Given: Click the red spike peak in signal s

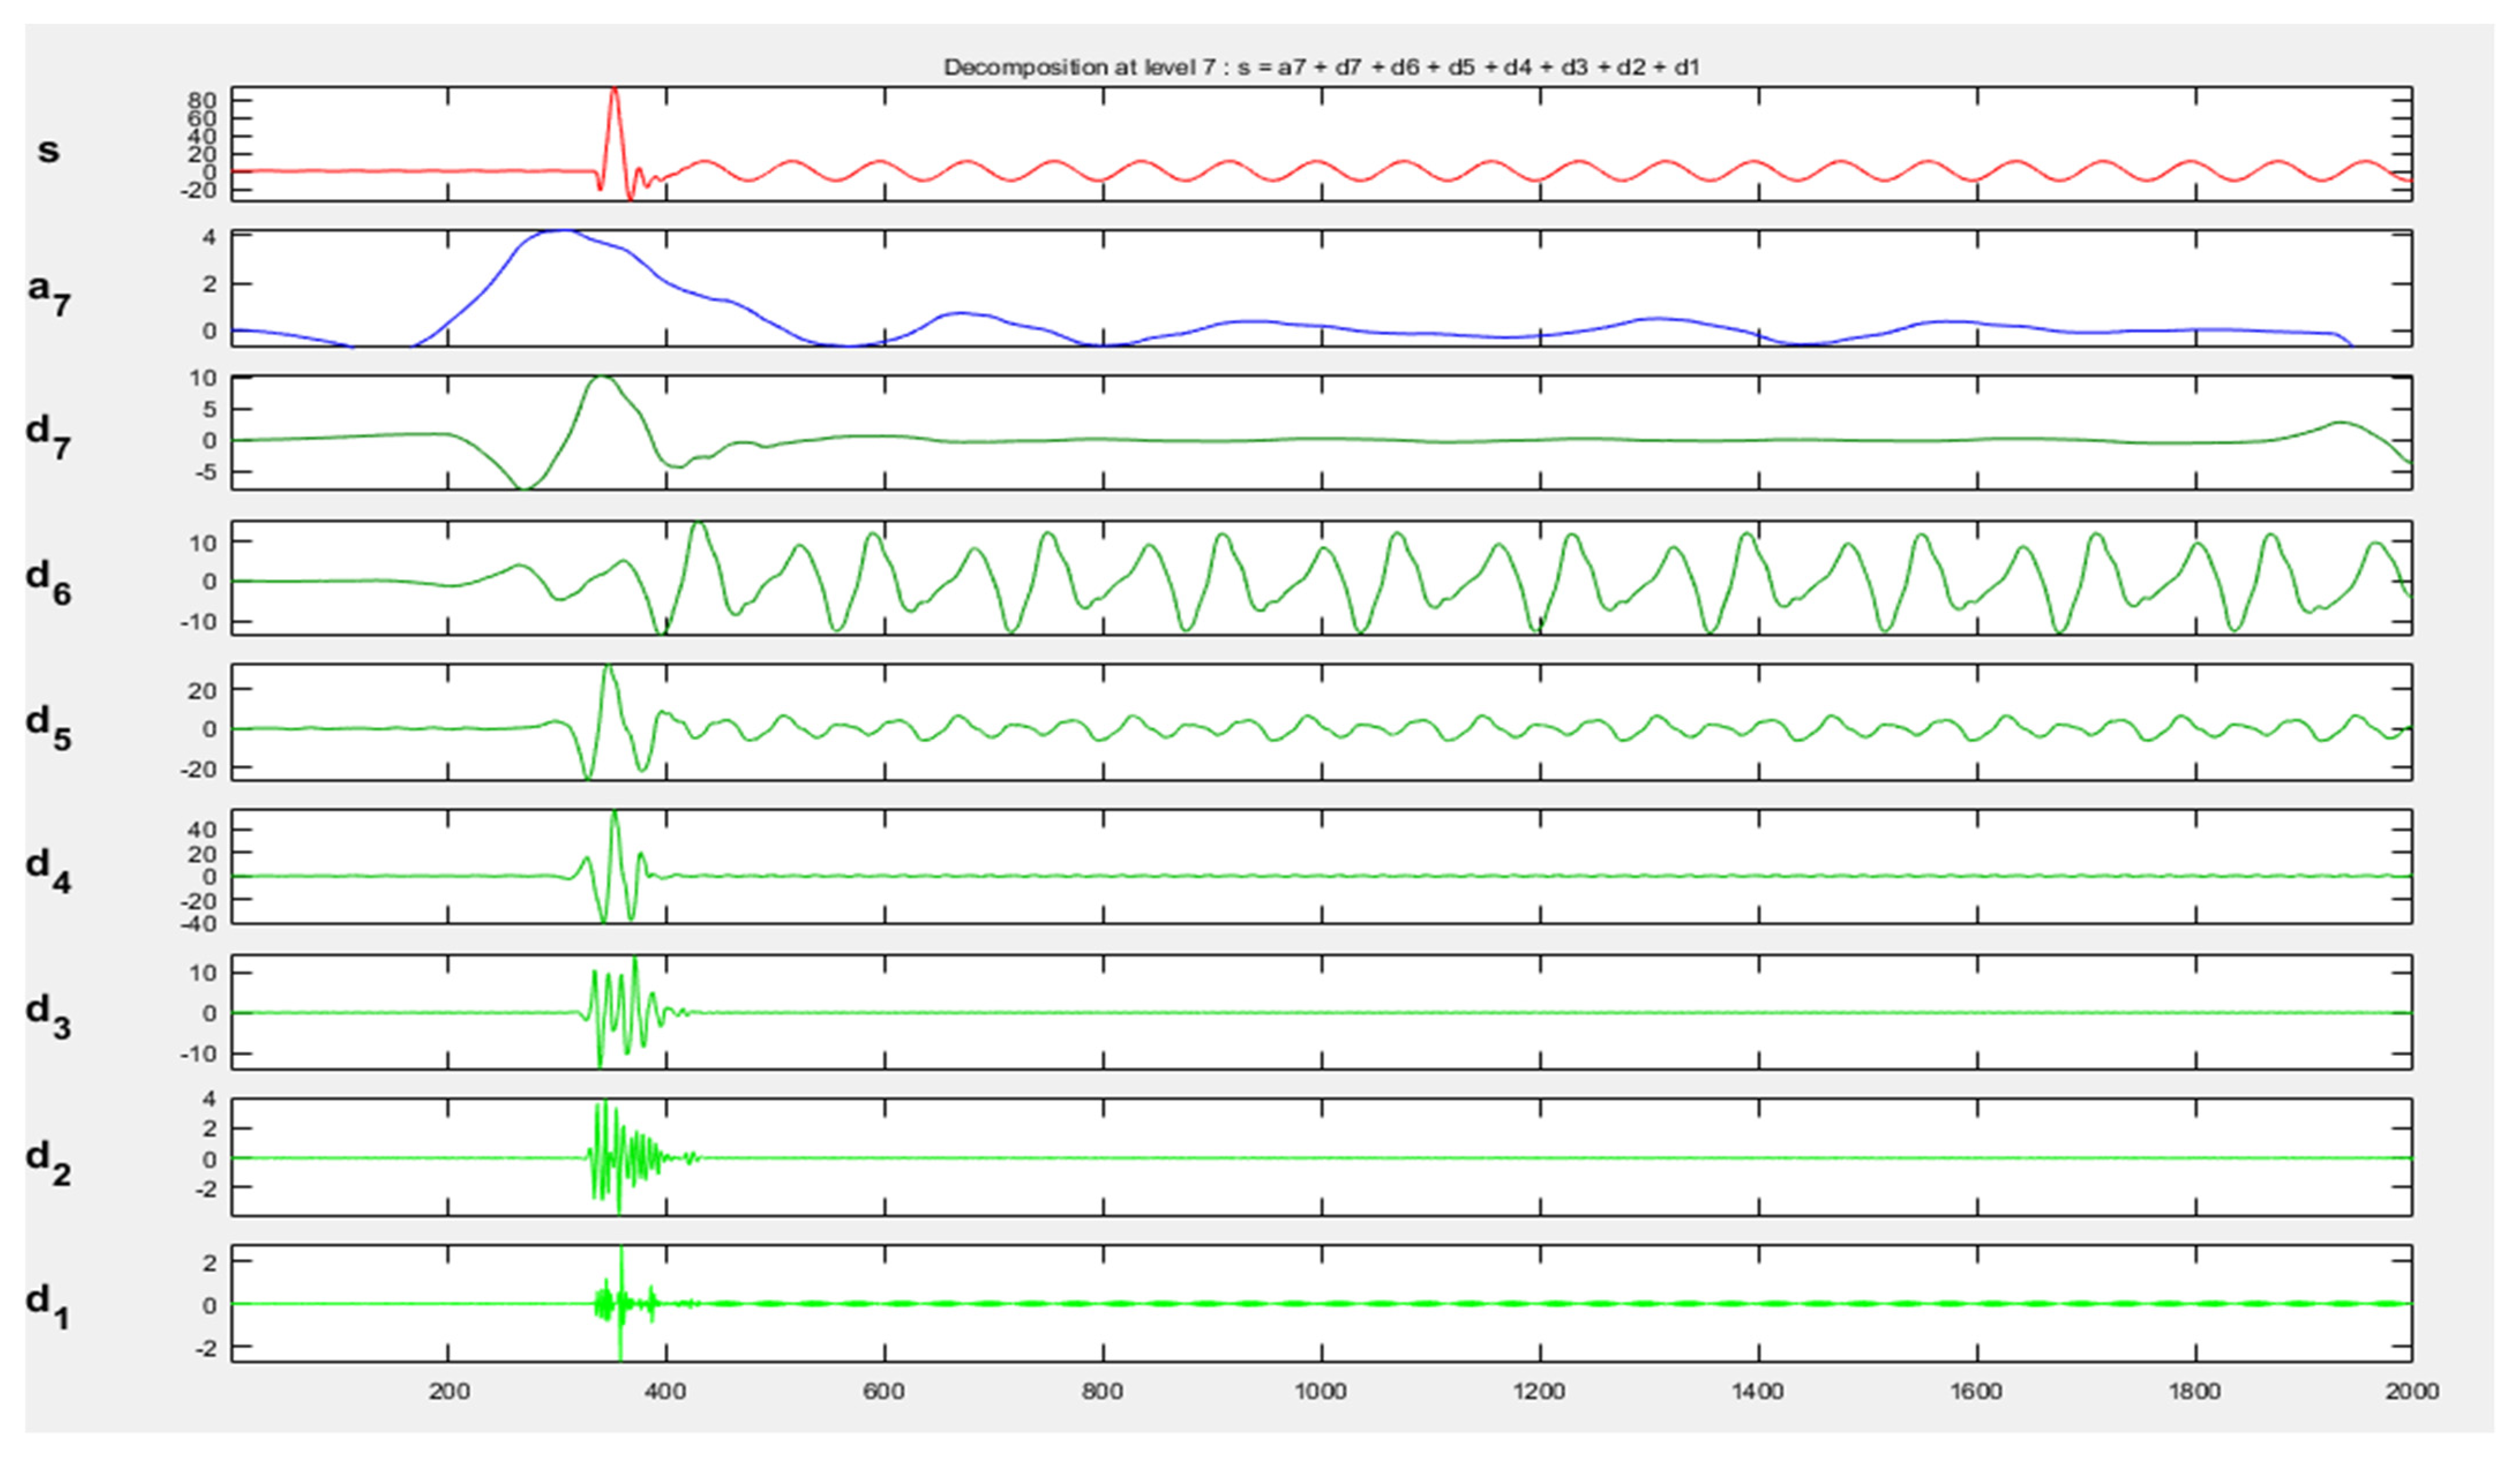Looking at the screenshot, I should [614, 92].
